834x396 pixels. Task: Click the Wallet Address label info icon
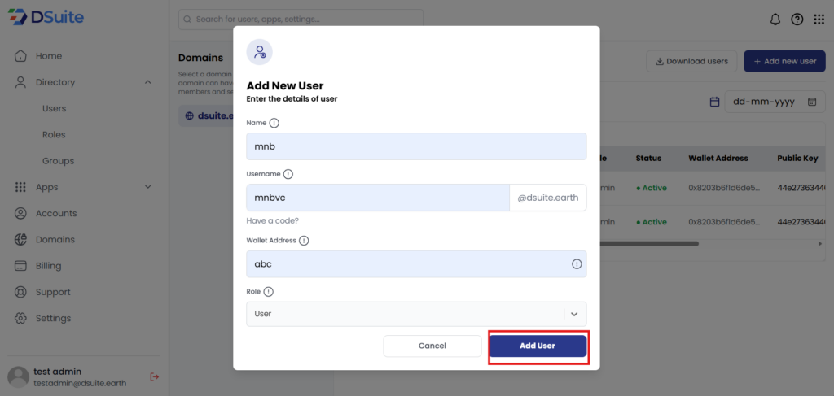click(304, 241)
